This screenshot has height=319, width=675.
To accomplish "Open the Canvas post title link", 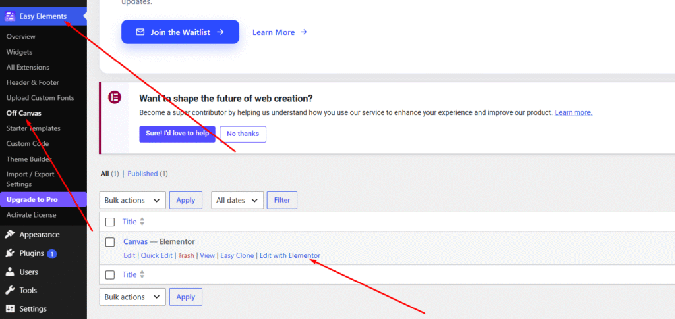I will pyautogui.click(x=136, y=242).
